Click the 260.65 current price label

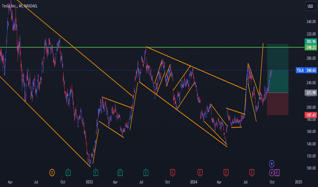311,70
